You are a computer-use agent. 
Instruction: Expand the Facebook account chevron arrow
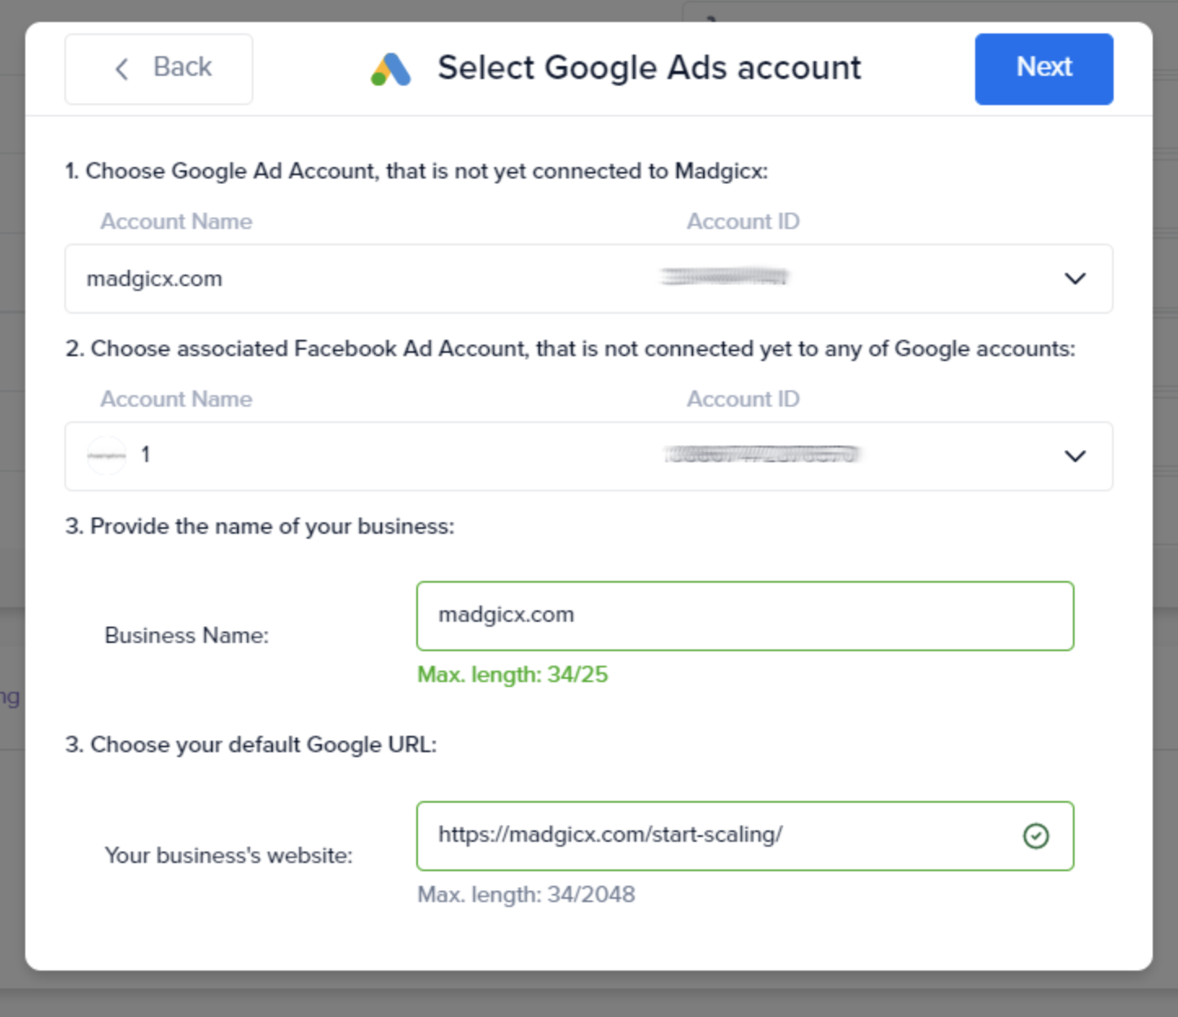point(1075,456)
